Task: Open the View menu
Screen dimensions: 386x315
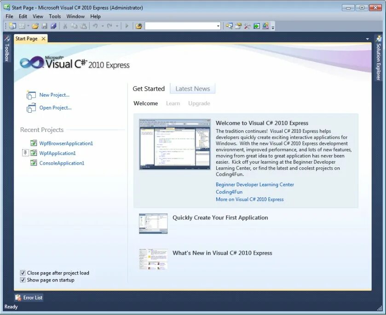Action: pyautogui.click(x=38, y=17)
